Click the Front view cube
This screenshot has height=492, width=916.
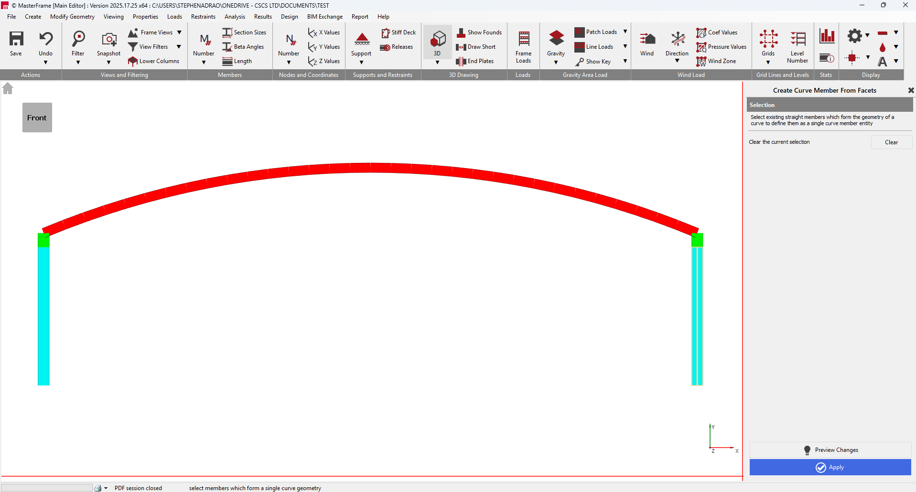point(37,118)
